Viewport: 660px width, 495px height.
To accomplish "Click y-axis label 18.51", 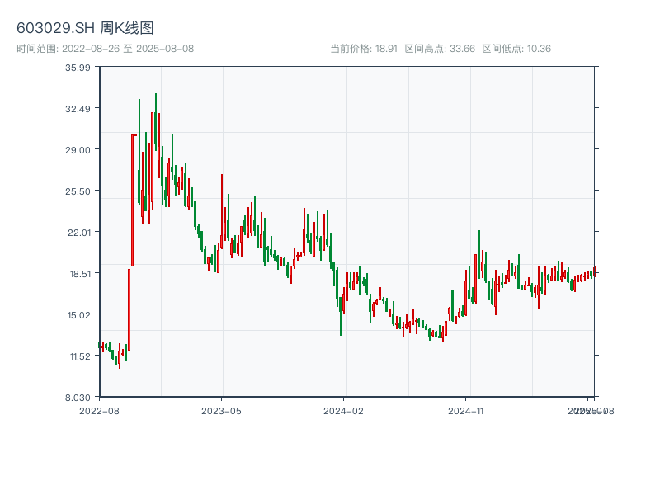I will [80, 274].
